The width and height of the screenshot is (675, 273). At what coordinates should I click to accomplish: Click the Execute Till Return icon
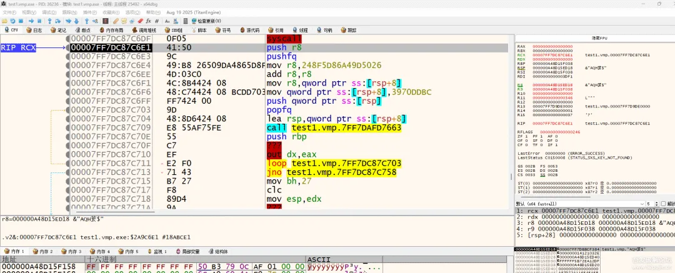click(86, 21)
